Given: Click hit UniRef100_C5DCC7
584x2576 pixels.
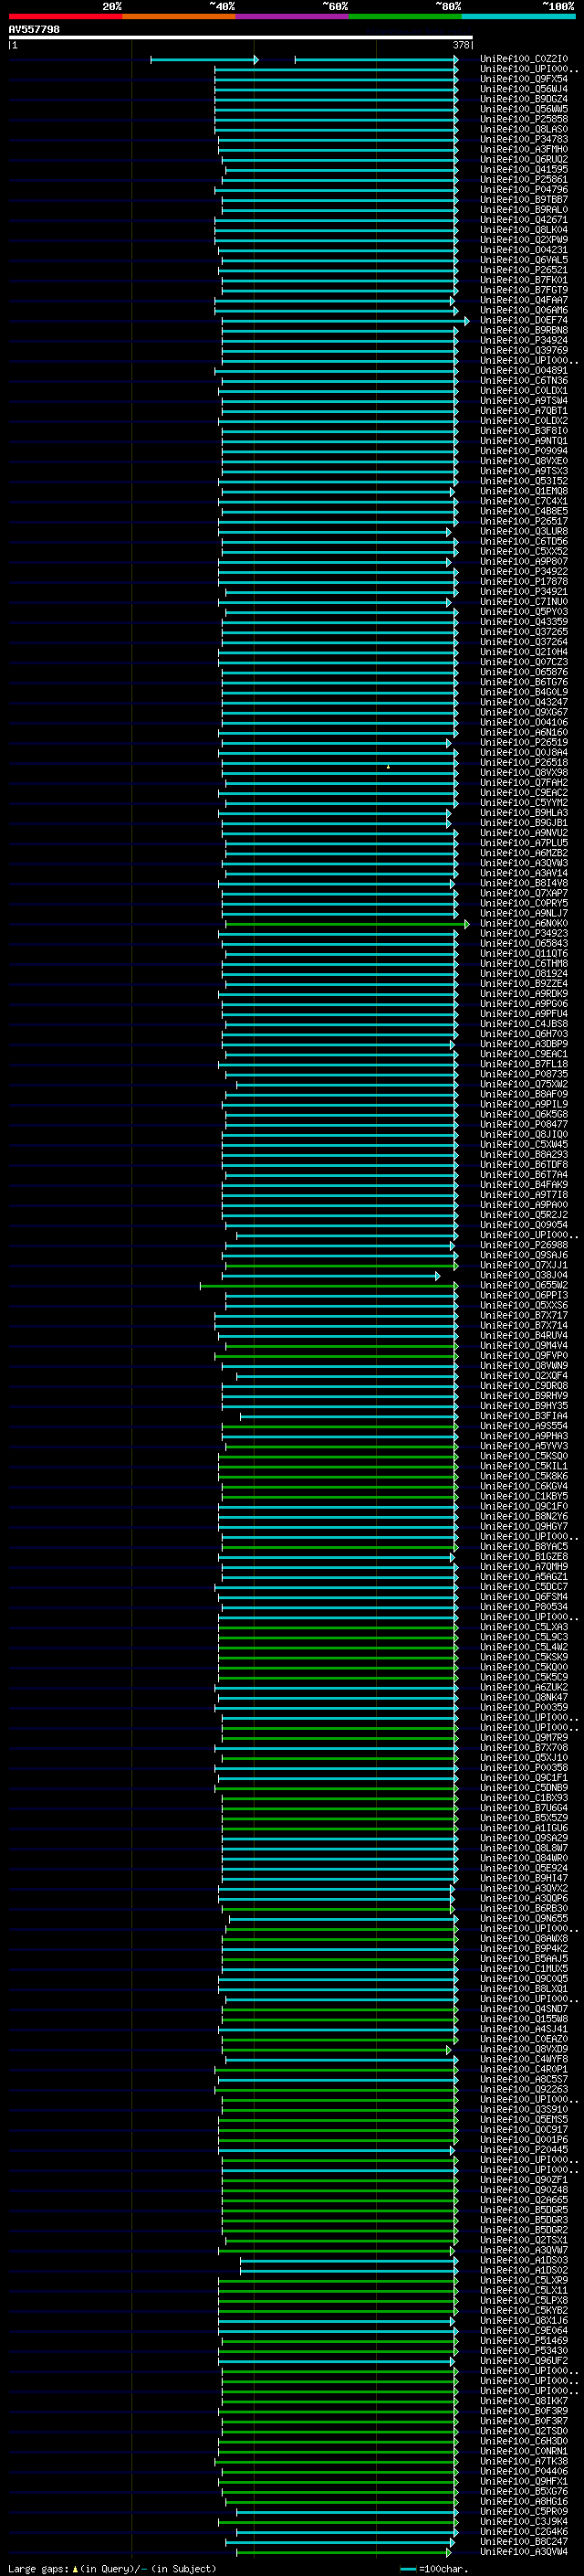Looking at the screenshot, I should 524,1586.
